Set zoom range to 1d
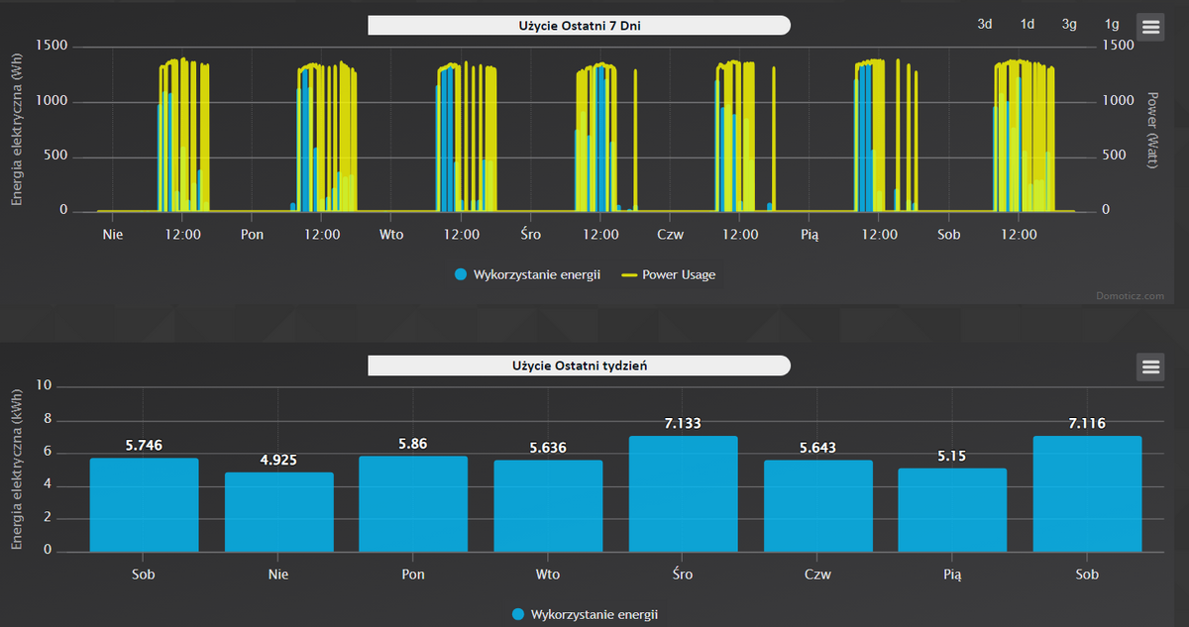1189x627 pixels. click(x=1027, y=25)
